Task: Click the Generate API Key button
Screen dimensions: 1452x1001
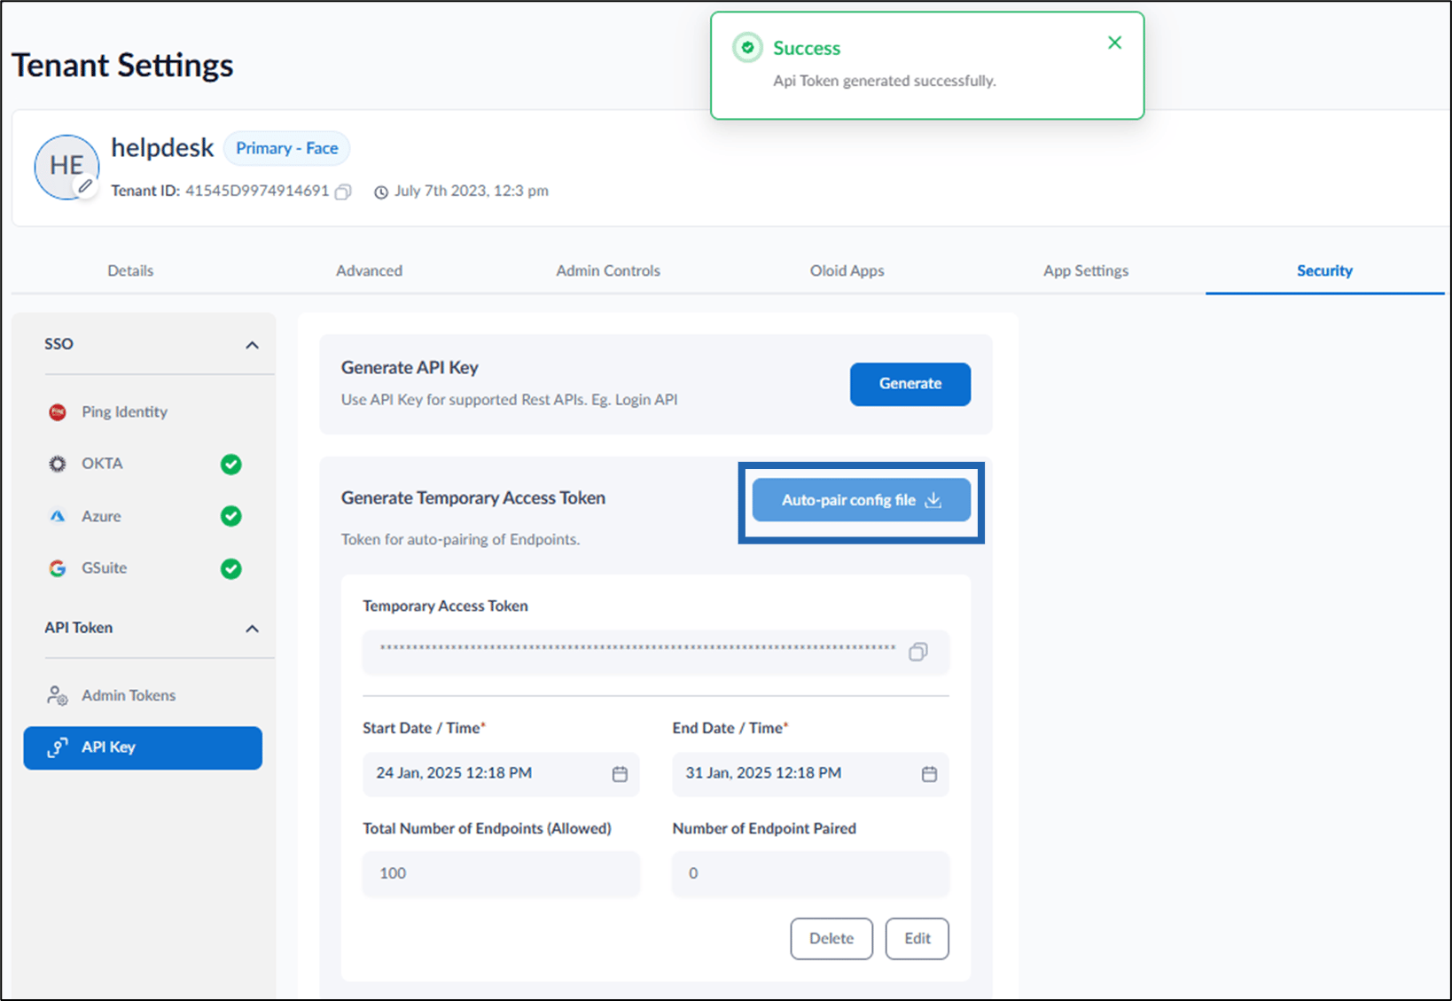Action: coord(910,384)
